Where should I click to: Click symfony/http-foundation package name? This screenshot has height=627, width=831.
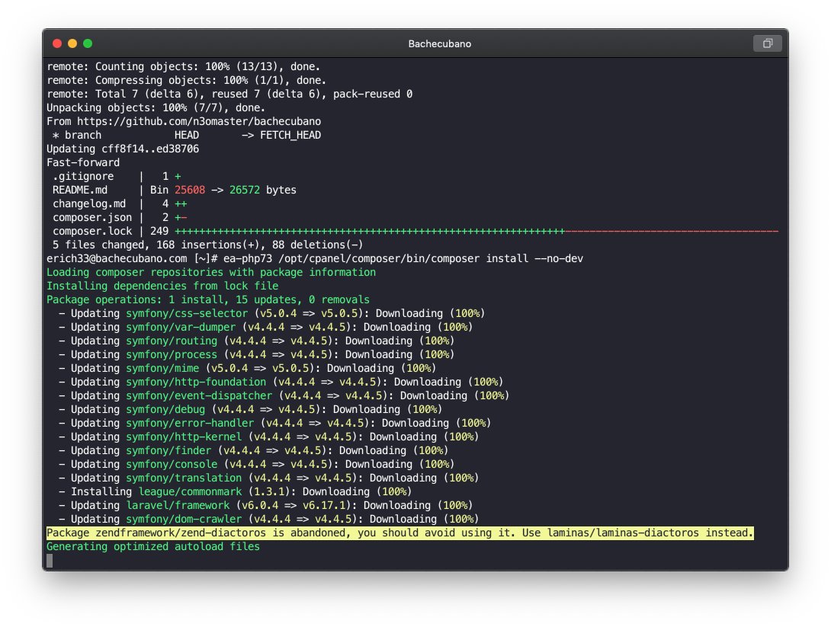coord(196,382)
